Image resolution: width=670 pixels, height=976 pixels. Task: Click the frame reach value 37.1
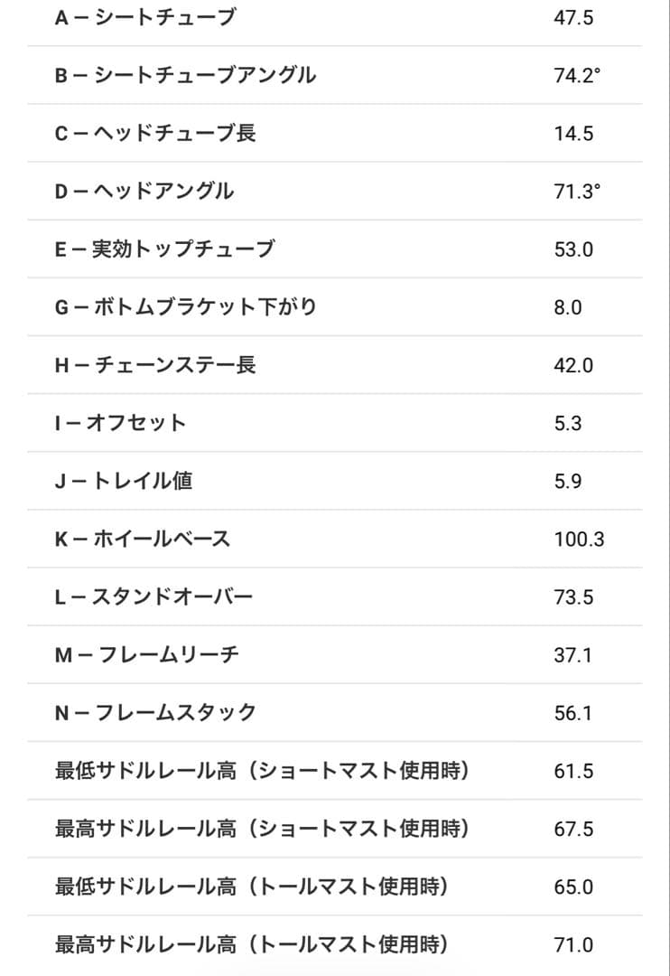(573, 655)
